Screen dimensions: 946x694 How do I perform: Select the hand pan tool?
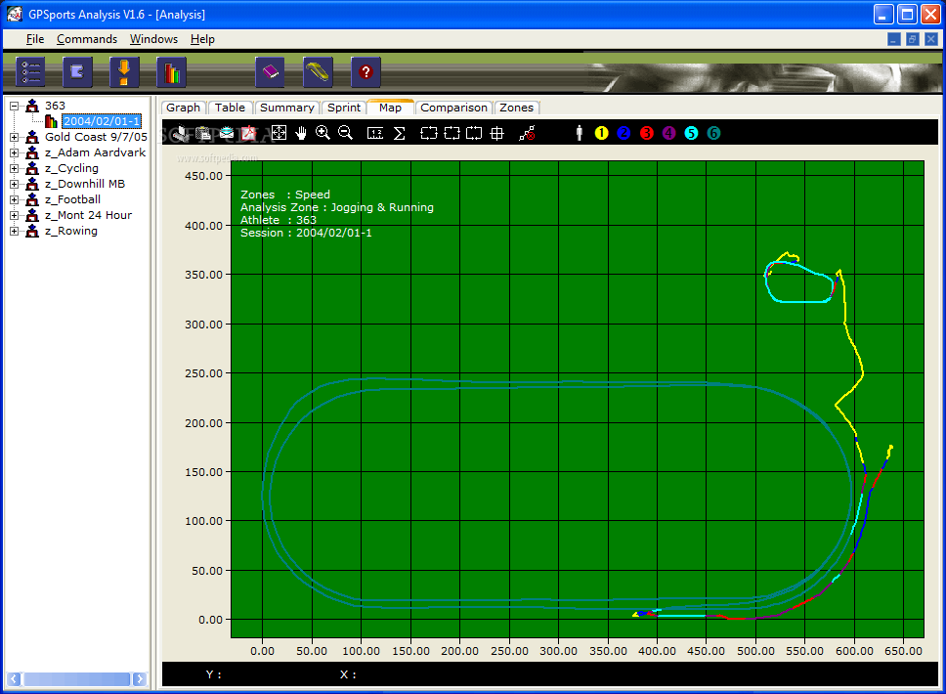(x=300, y=133)
